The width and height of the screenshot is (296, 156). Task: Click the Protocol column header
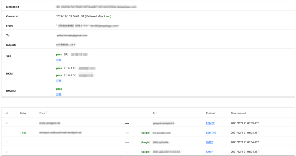point(210,113)
